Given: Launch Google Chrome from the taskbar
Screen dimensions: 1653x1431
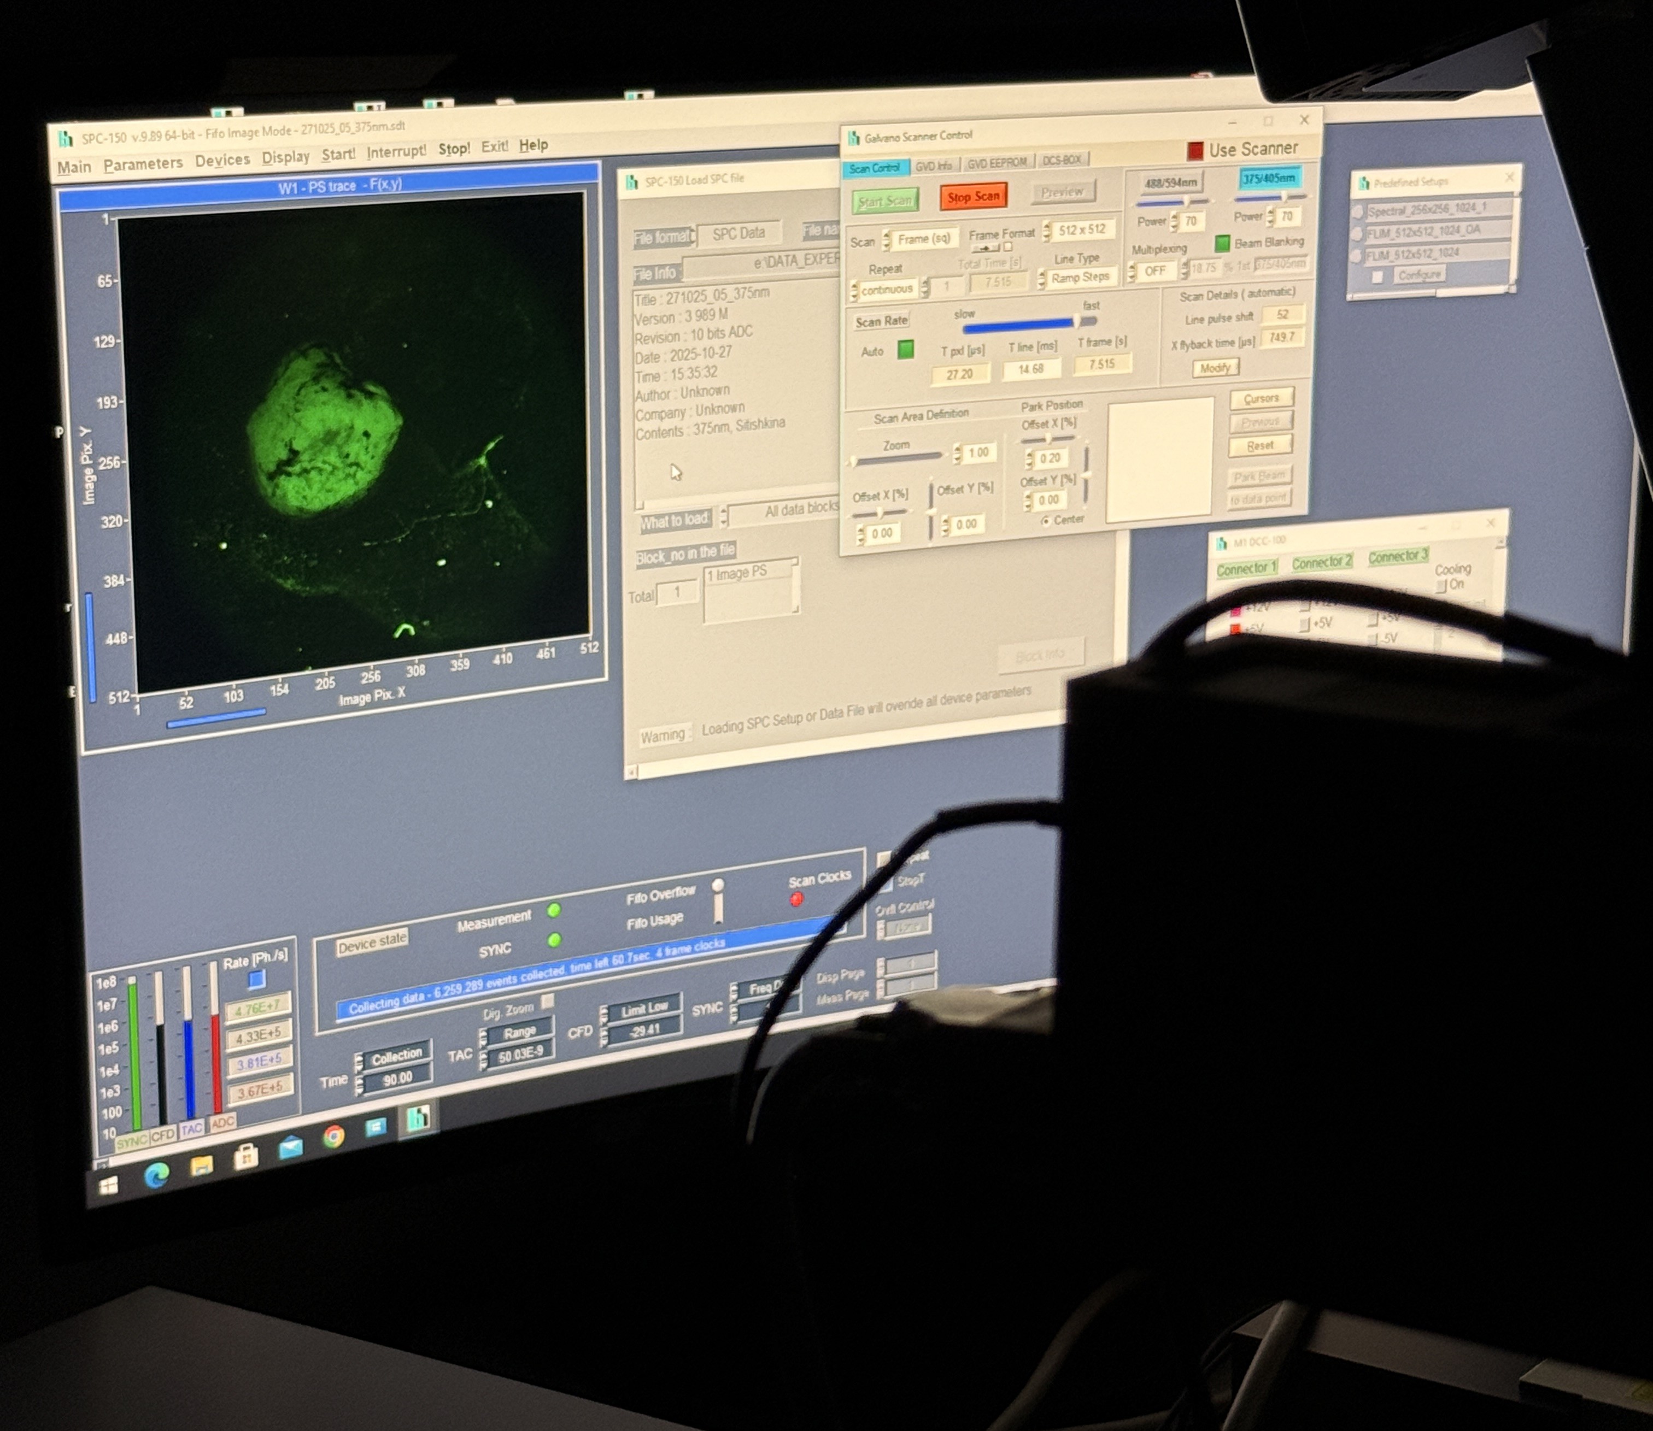Looking at the screenshot, I should [334, 1135].
